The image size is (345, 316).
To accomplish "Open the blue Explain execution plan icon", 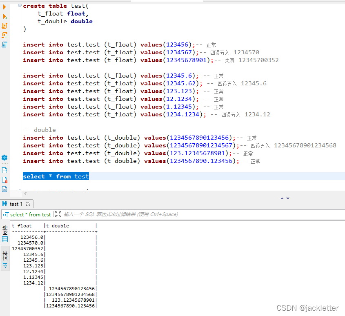I will pos(4,45).
